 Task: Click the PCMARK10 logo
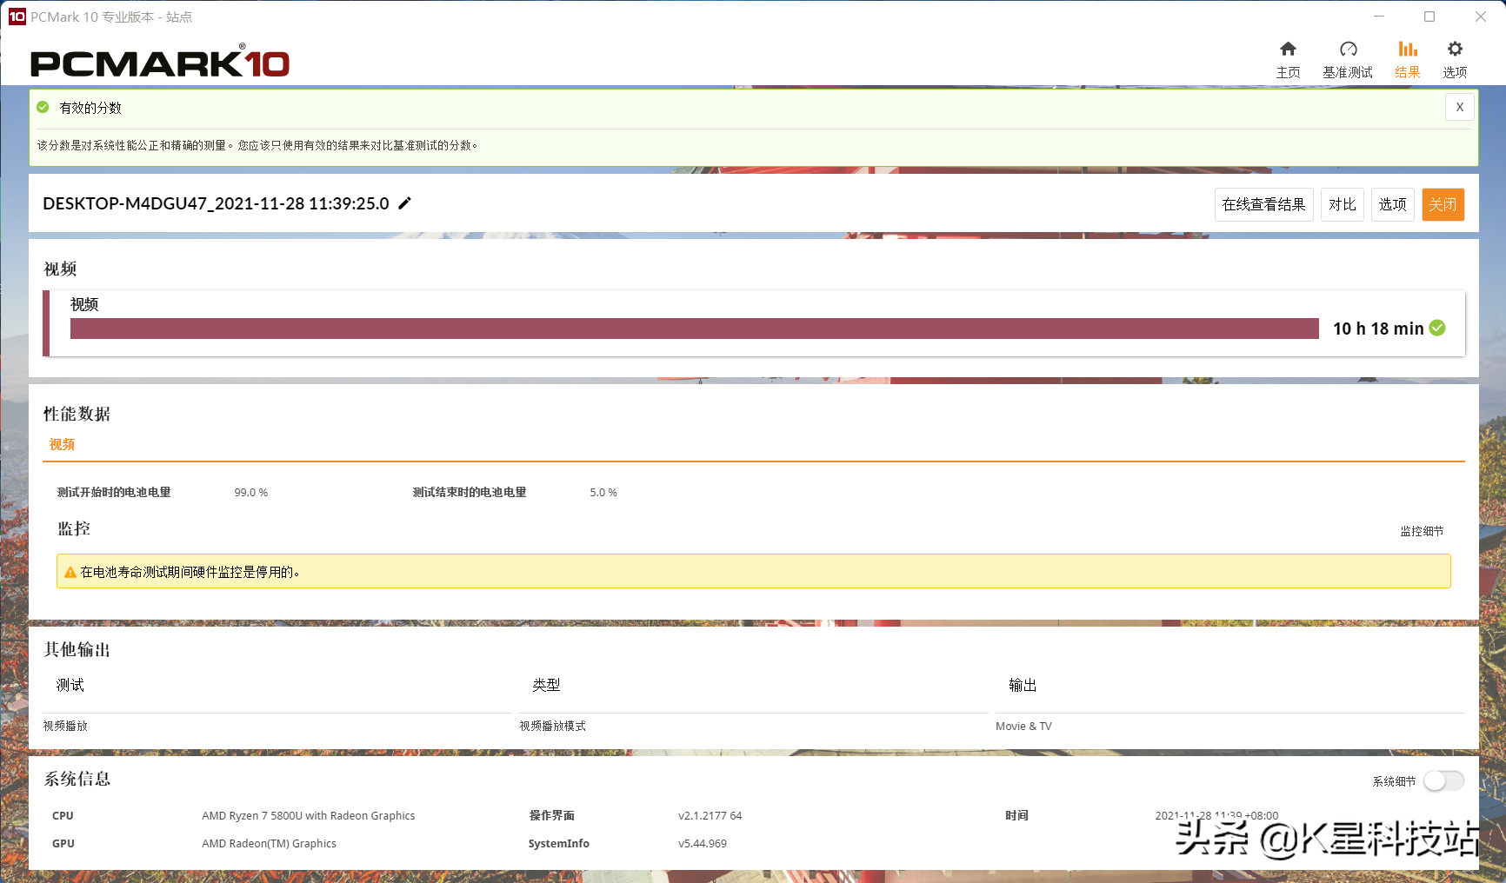[x=160, y=61]
